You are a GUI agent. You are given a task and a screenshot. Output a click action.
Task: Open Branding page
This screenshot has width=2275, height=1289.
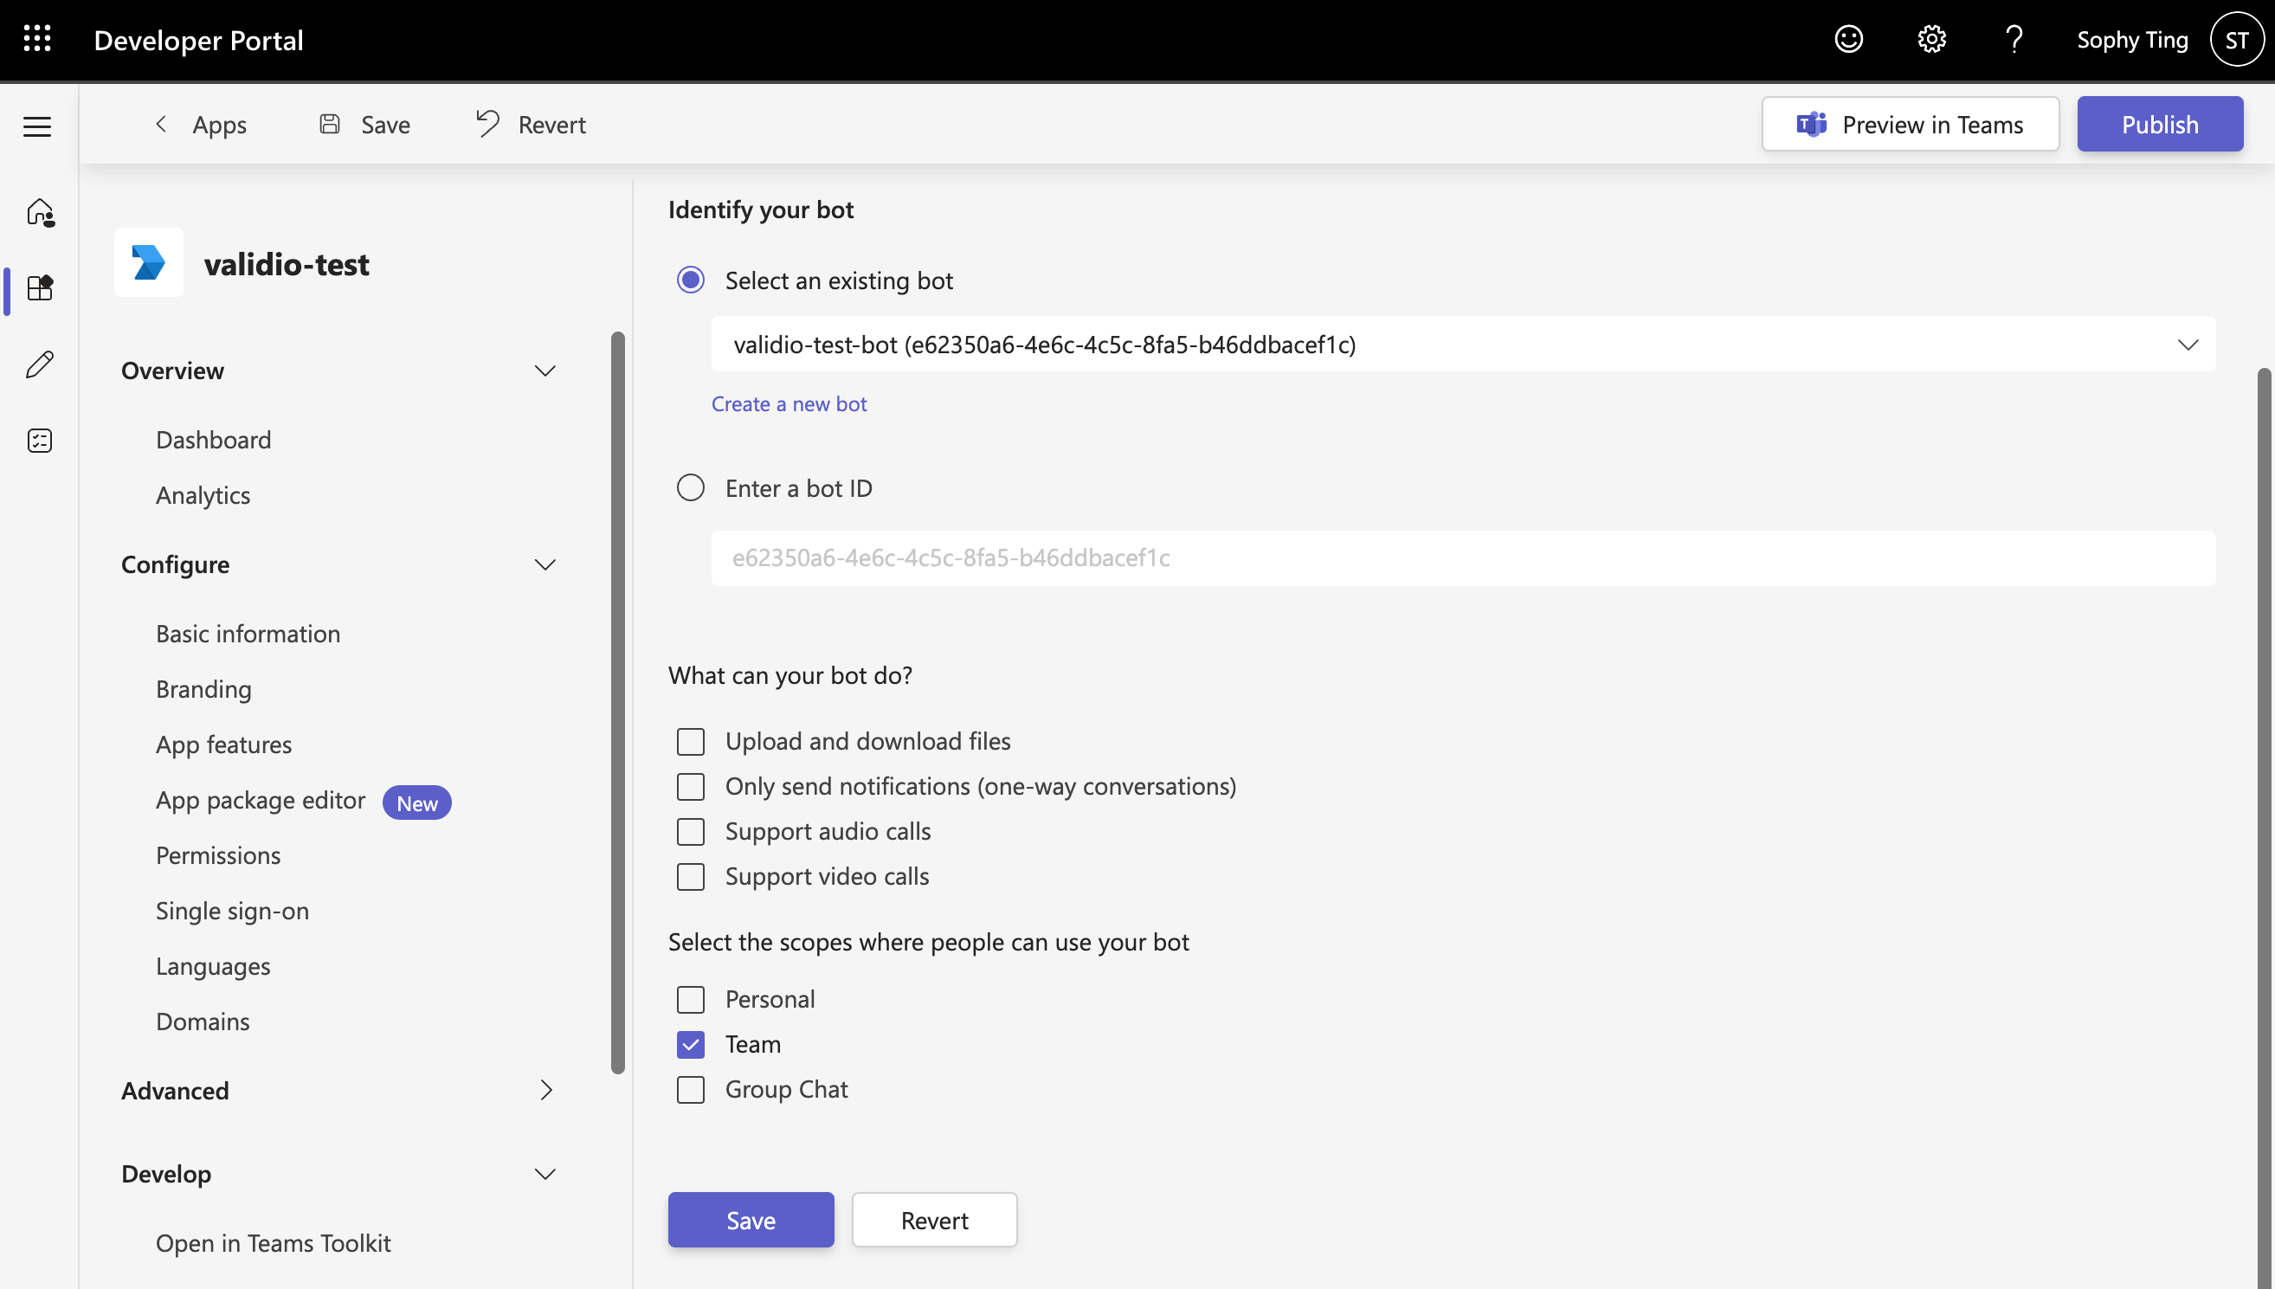point(203,690)
